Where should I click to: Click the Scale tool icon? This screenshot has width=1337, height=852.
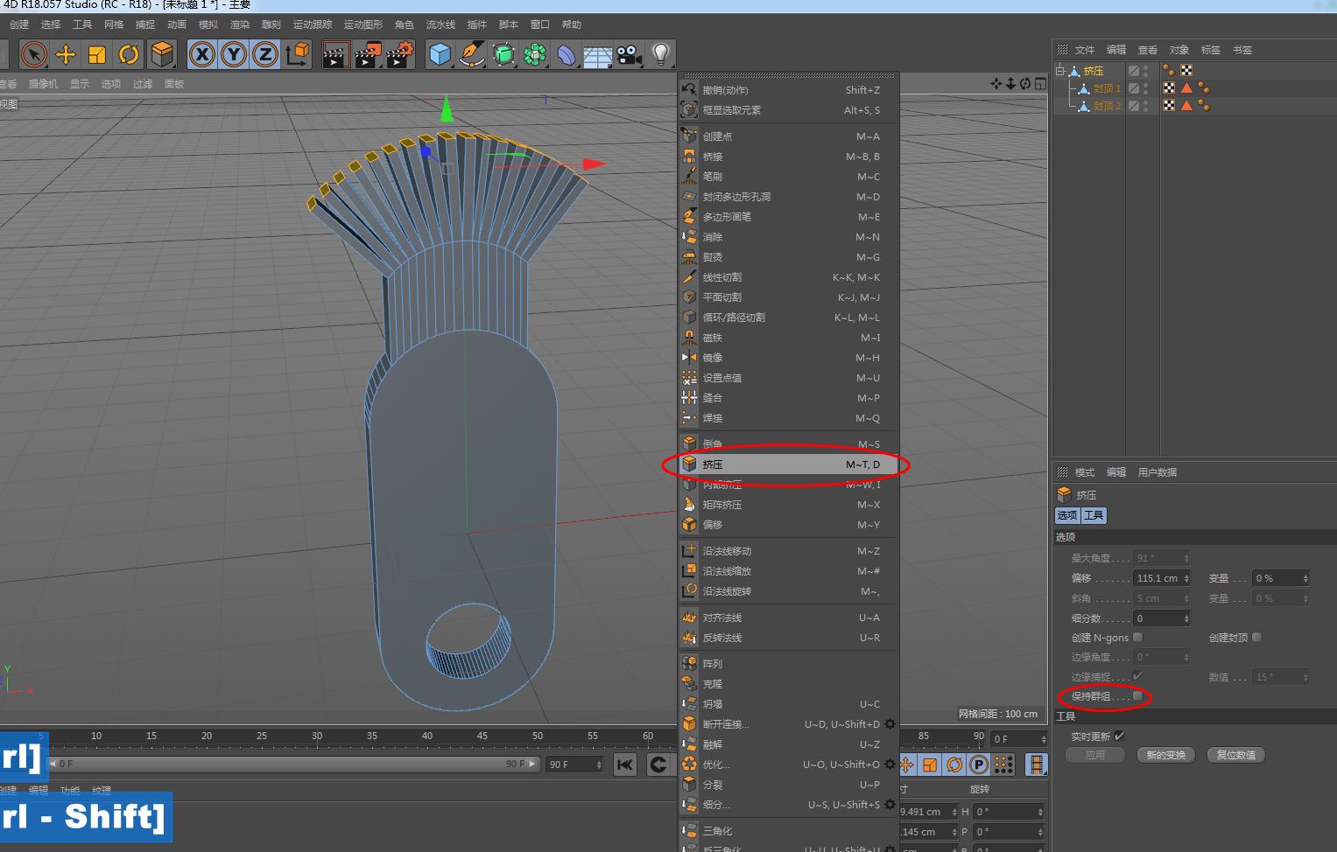[97, 55]
